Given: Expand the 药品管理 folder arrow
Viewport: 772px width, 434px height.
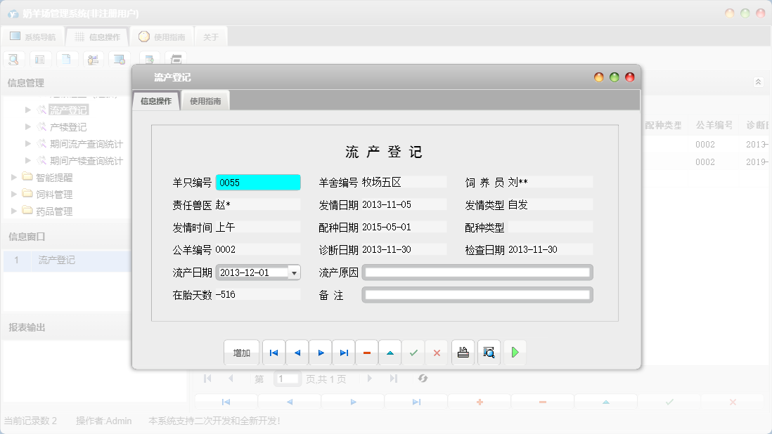Looking at the screenshot, I should coord(14,211).
